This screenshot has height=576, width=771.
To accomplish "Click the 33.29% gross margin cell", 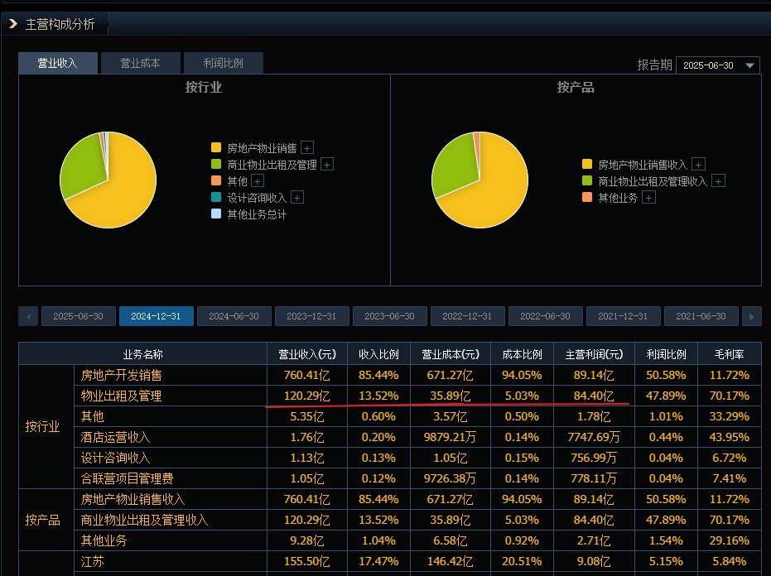I will tap(730, 416).
